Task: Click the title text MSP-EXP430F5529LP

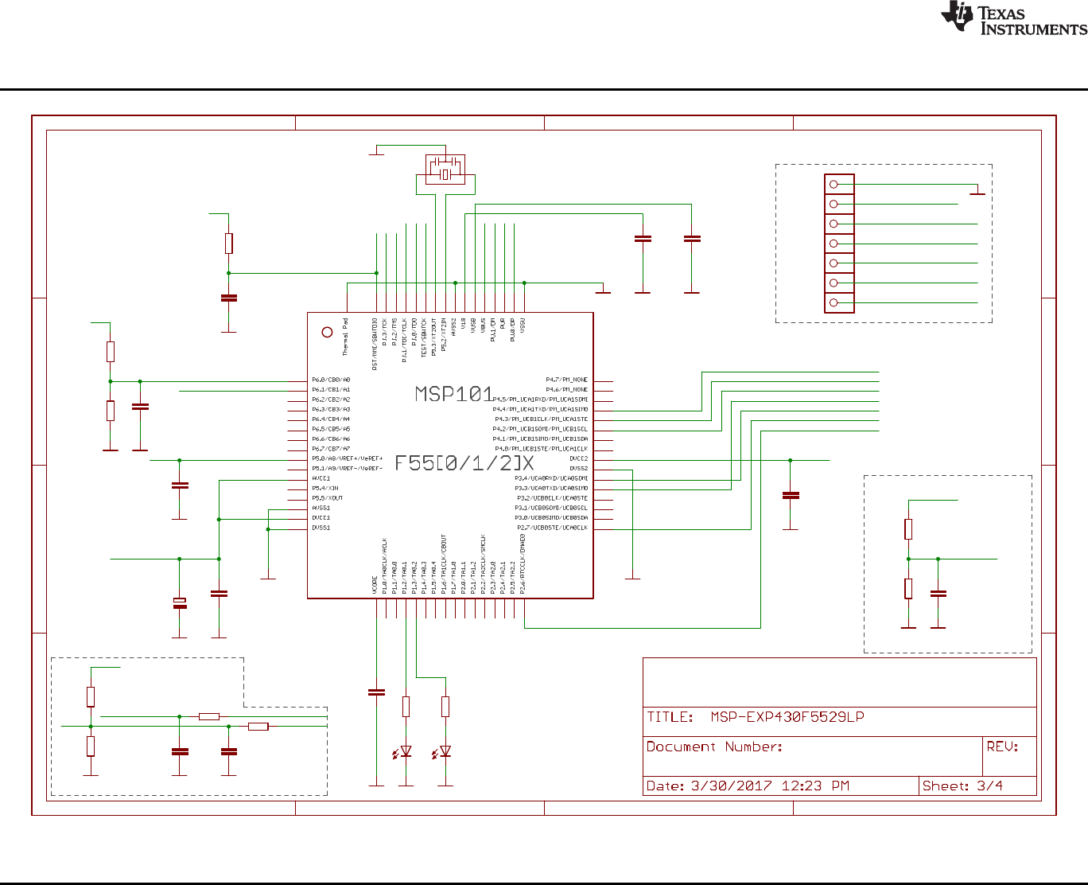Action: click(787, 717)
